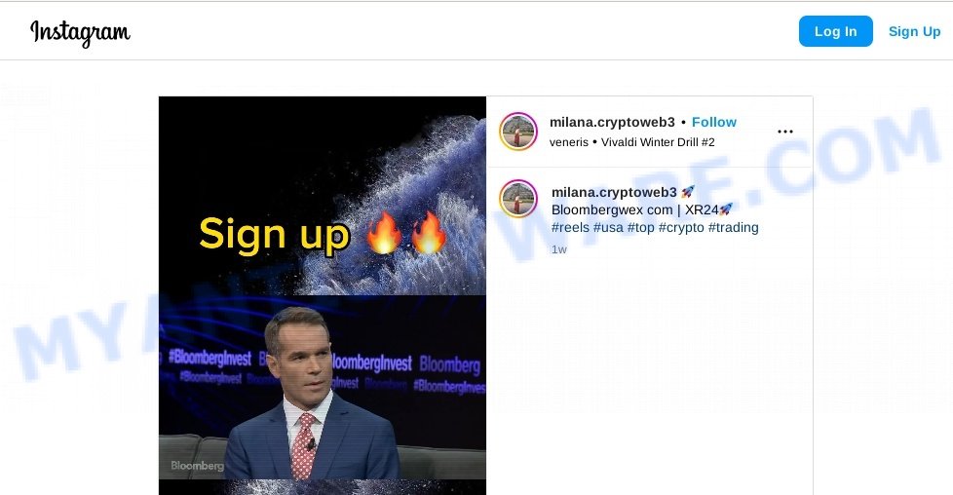Viewport: 953px width, 495px height.
Task: Open the #reels hashtag
Action: [570, 227]
